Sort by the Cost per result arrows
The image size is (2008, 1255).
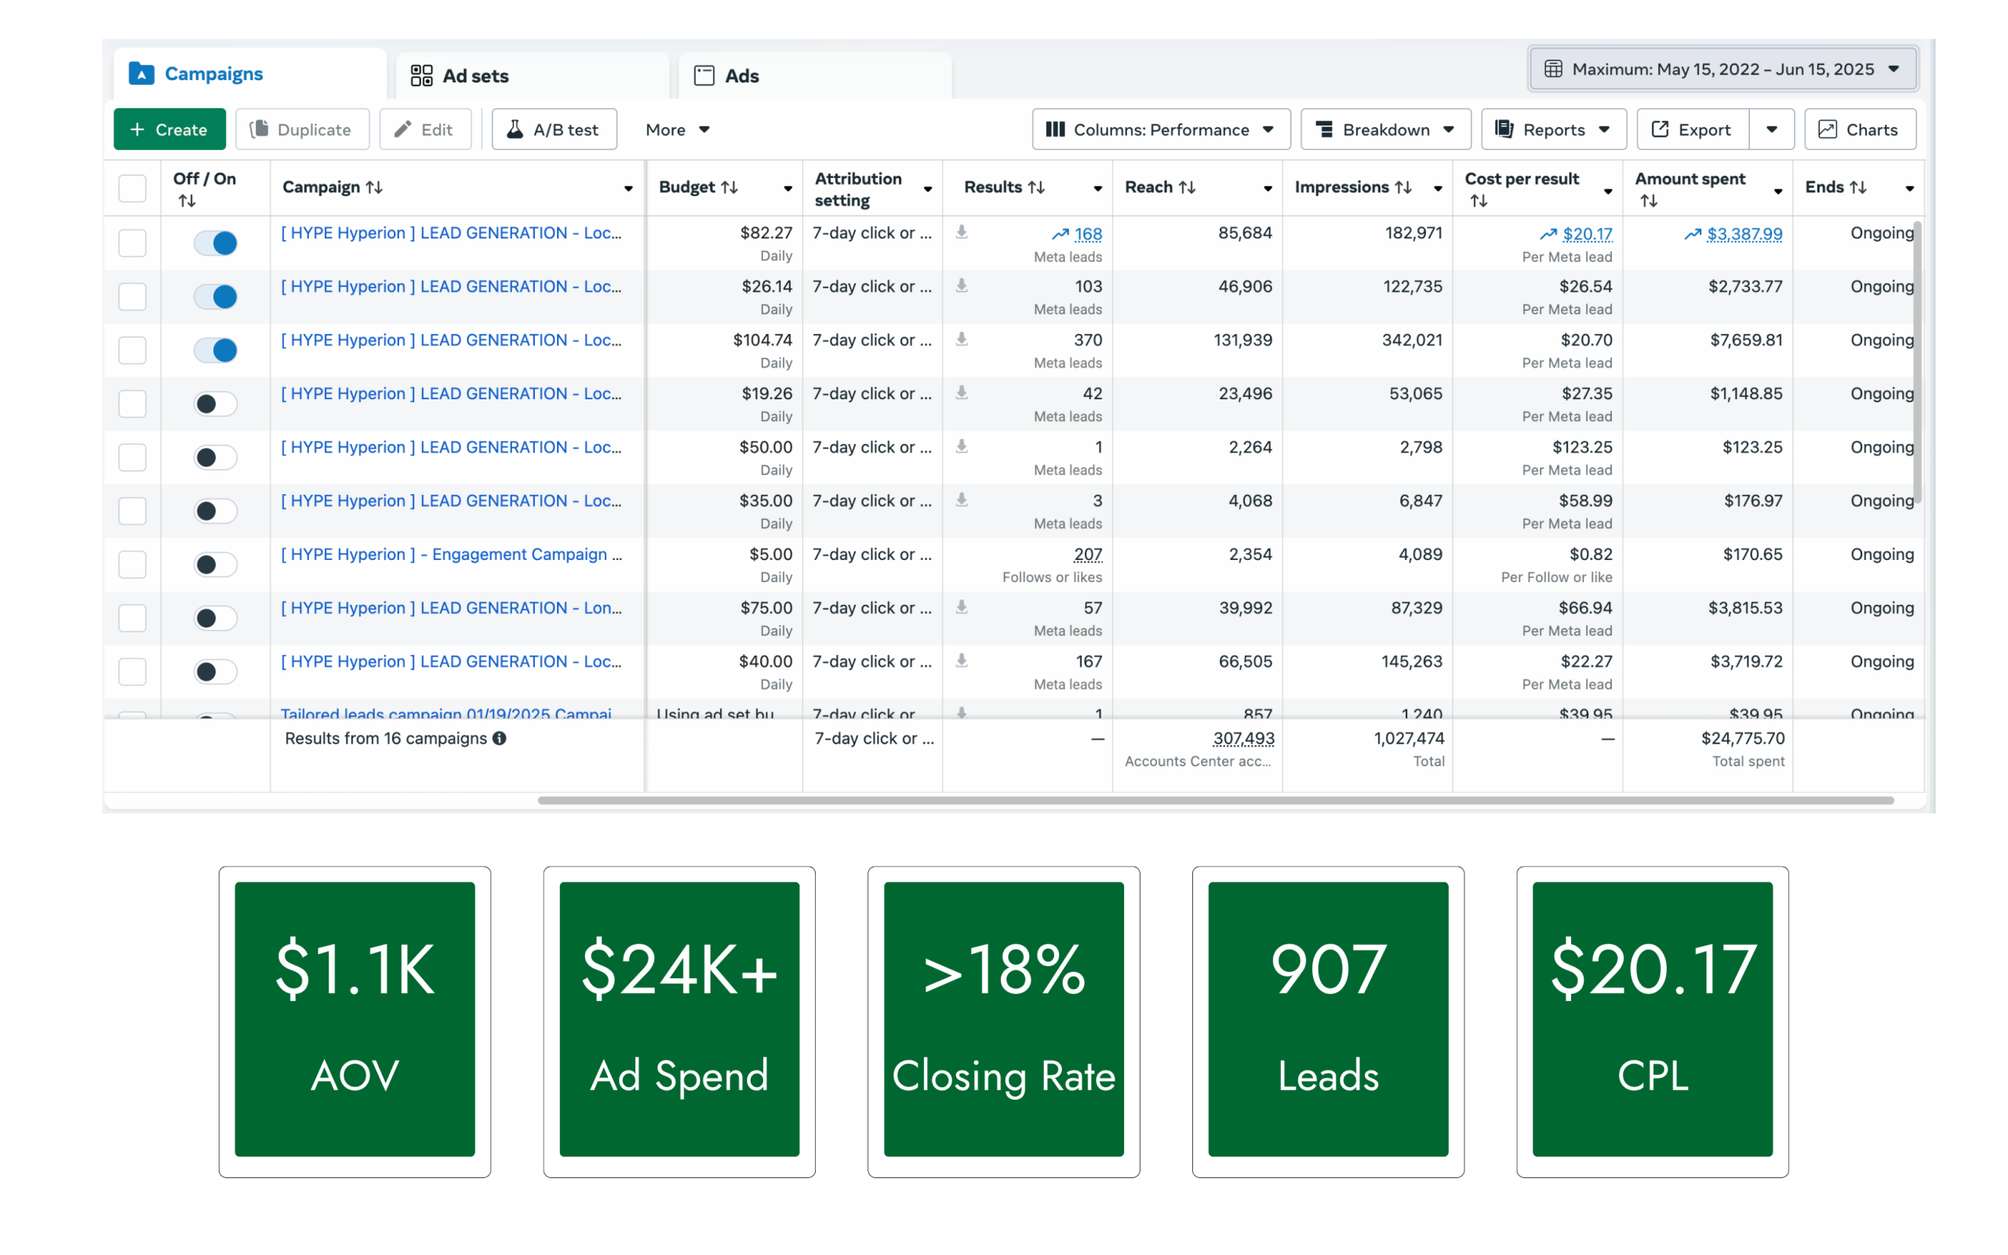1479,201
